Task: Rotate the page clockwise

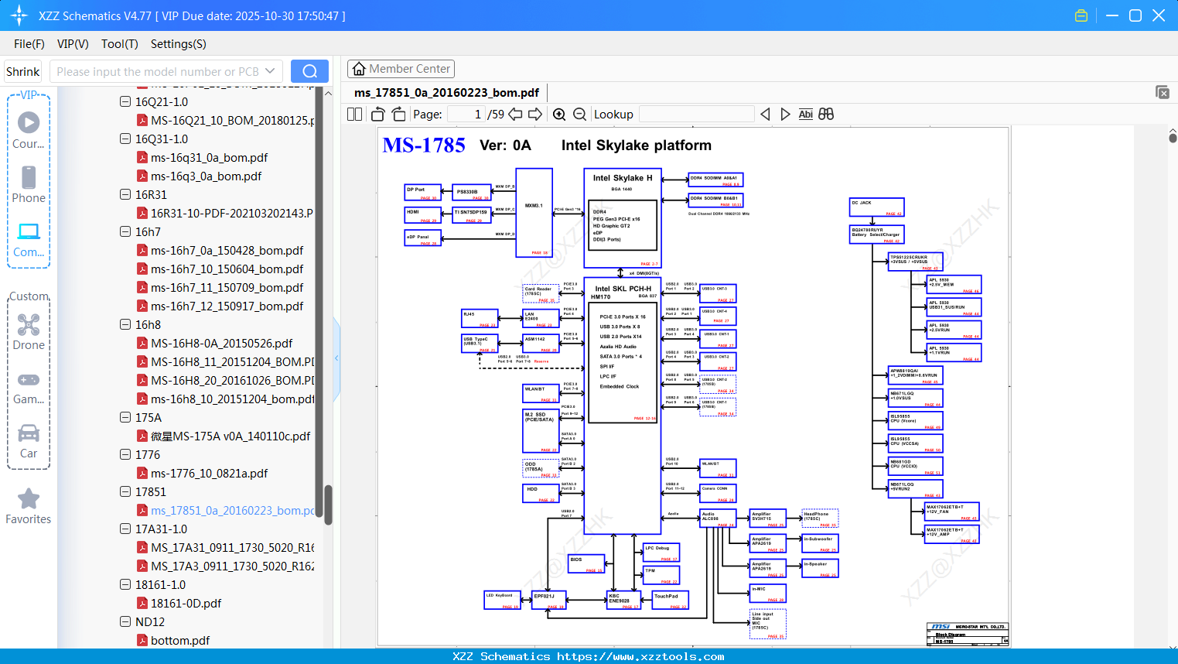Action: point(398,115)
